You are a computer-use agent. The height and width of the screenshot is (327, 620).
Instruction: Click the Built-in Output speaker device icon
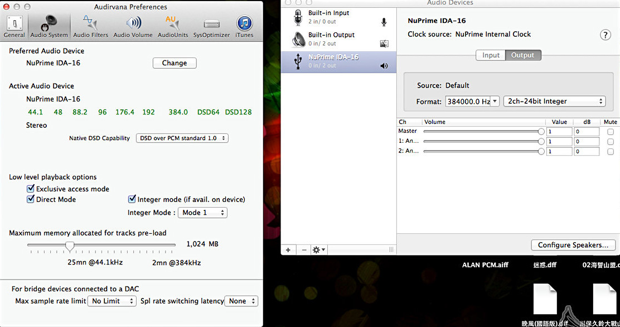click(x=298, y=40)
